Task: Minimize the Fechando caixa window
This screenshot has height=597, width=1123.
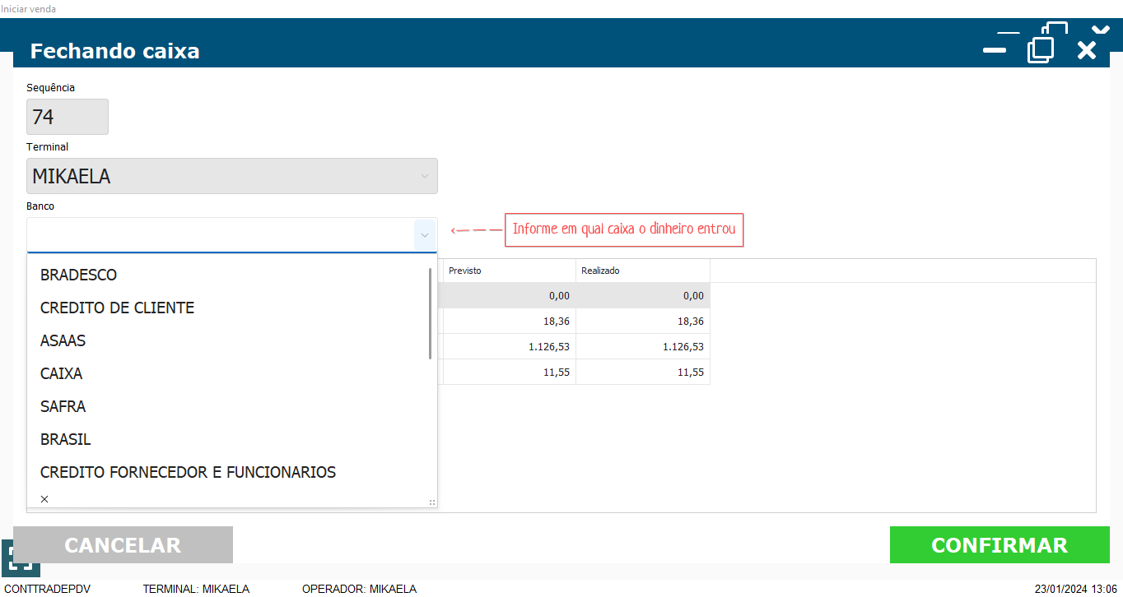Action: [995, 50]
